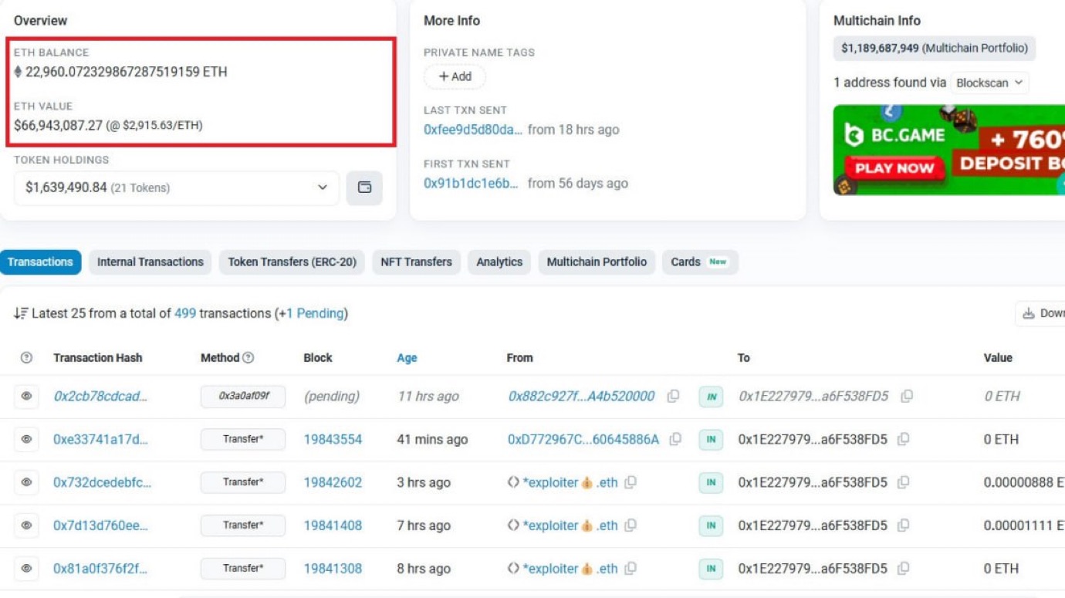Viewport: 1065px width, 598px height.
Task: Click the 499 transactions total link
Action: [185, 314]
